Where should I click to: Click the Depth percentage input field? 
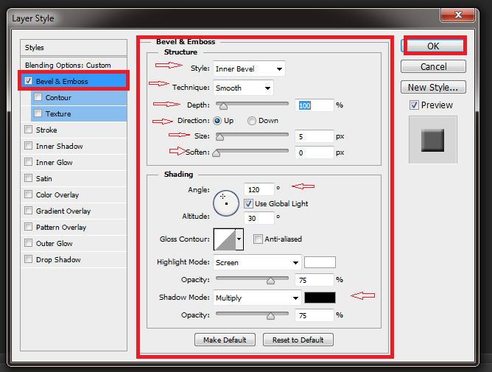tap(314, 105)
